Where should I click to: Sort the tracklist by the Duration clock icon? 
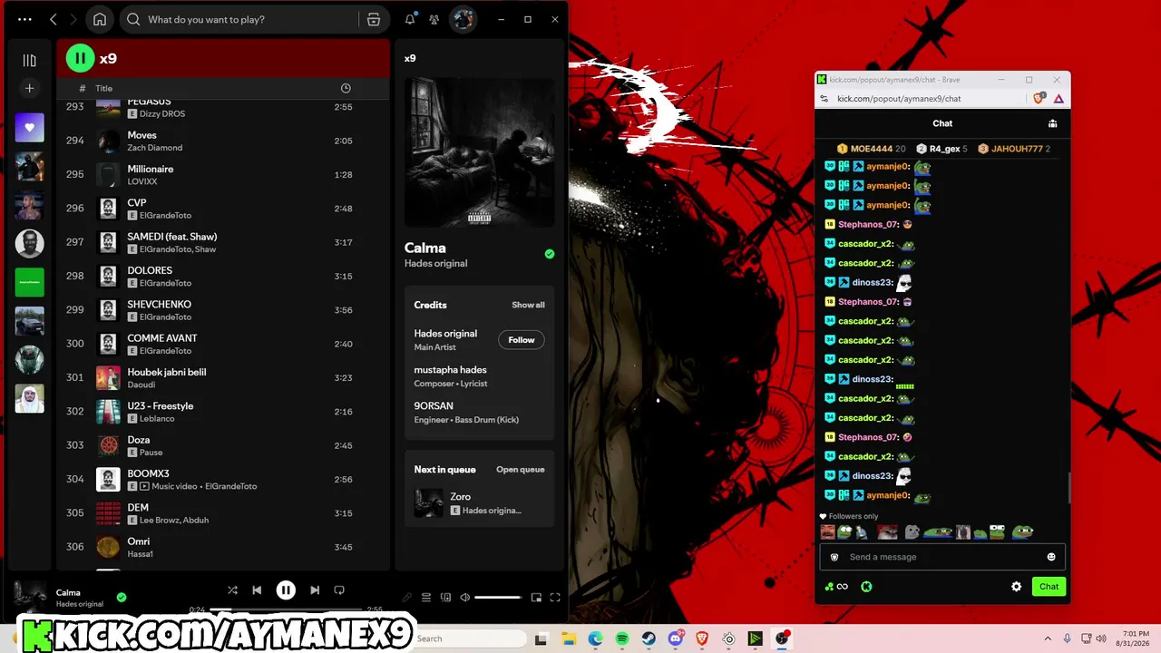point(346,88)
